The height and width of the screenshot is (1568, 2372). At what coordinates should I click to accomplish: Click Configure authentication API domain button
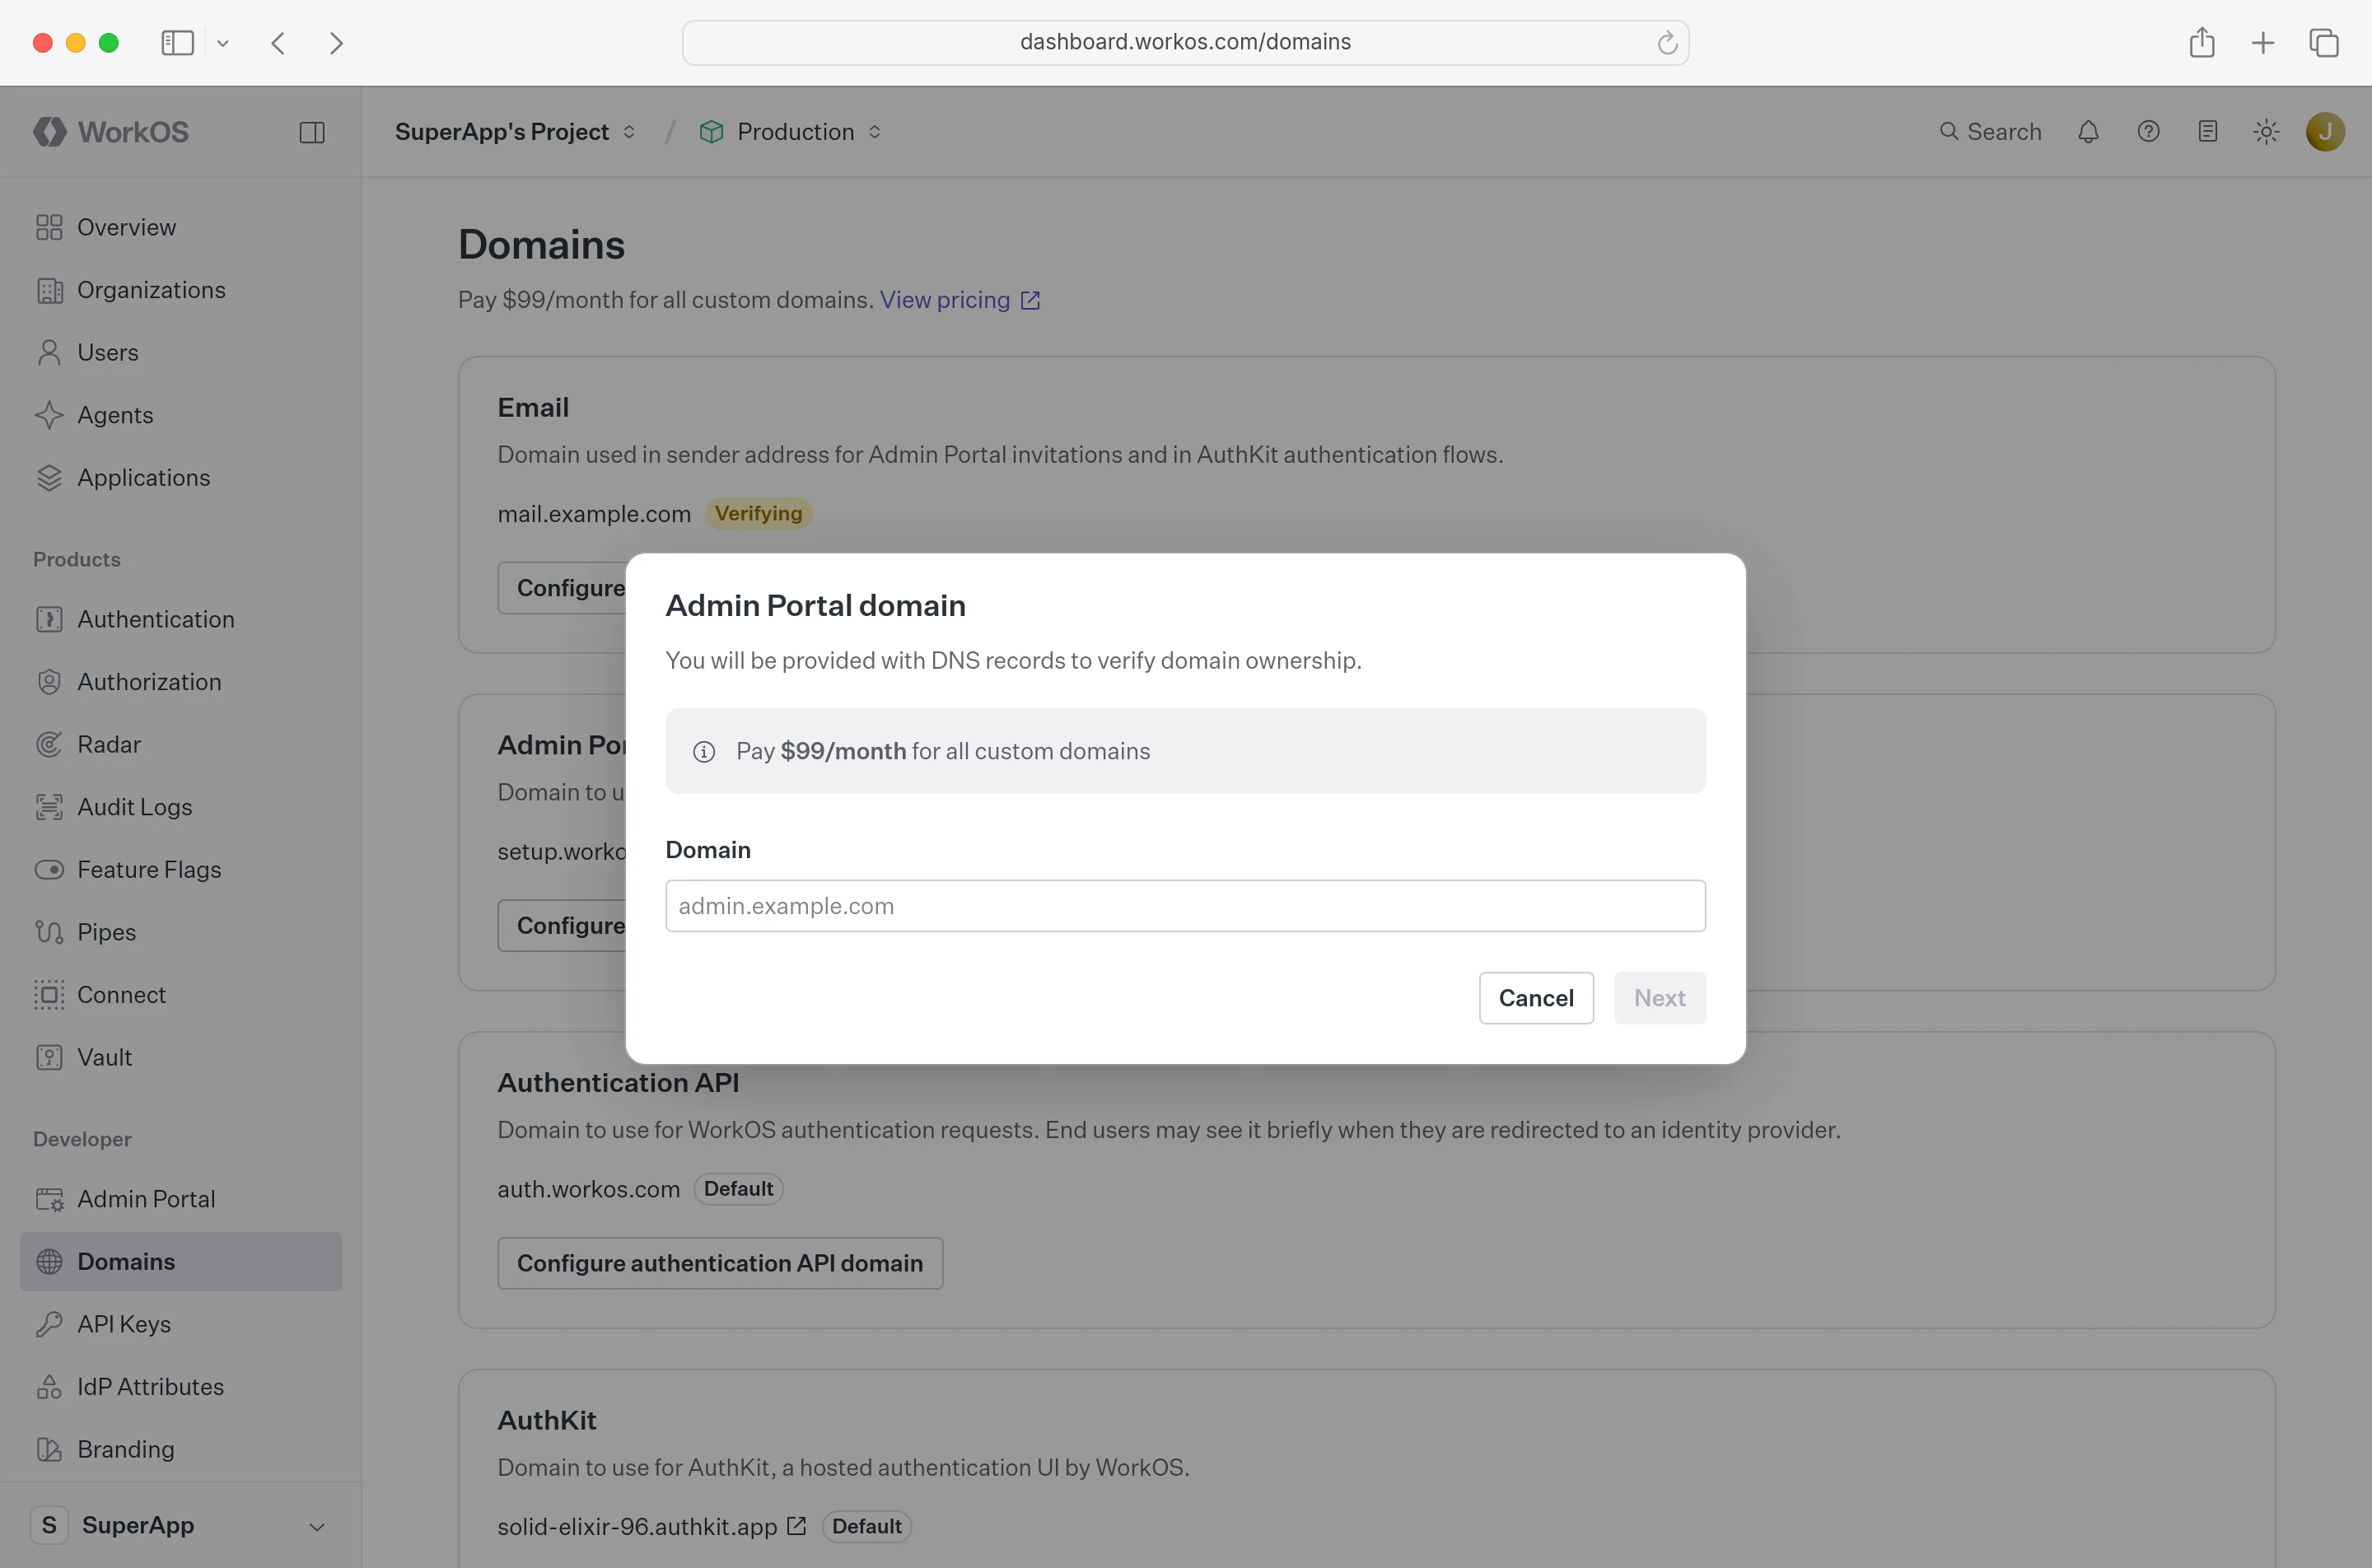tap(720, 1263)
